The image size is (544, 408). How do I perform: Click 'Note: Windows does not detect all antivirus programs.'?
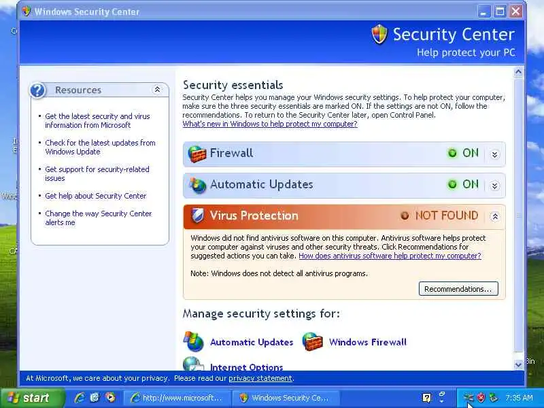(279, 273)
